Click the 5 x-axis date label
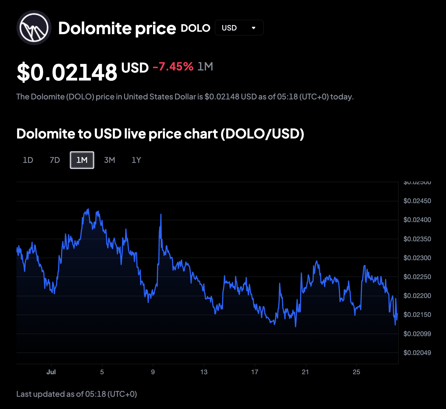The height and width of the screenshot is (409, 446). 102,372
